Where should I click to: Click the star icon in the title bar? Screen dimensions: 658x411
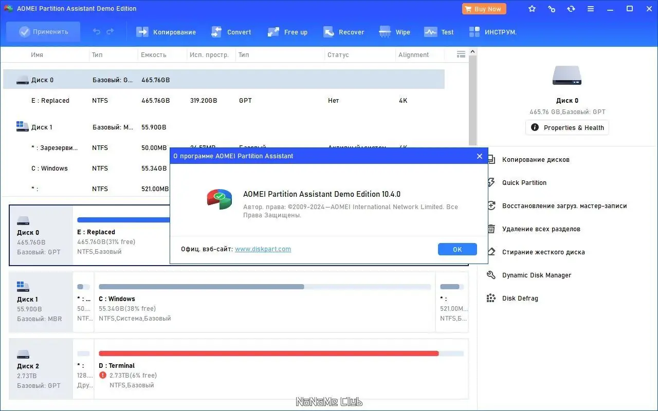tap(532, 9)
